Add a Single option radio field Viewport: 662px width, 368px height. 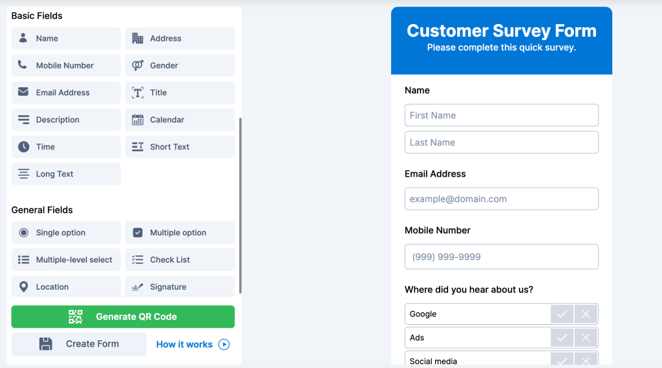click(x=66, y=233)
